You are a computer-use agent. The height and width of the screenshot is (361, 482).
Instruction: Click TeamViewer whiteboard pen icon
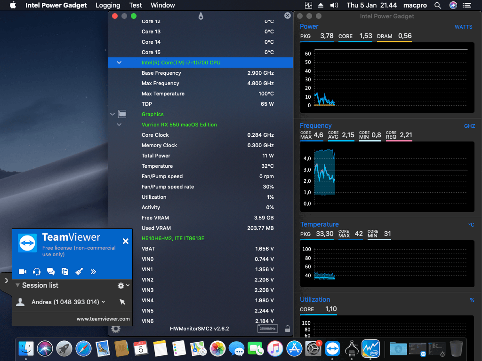tap(79, 272)
